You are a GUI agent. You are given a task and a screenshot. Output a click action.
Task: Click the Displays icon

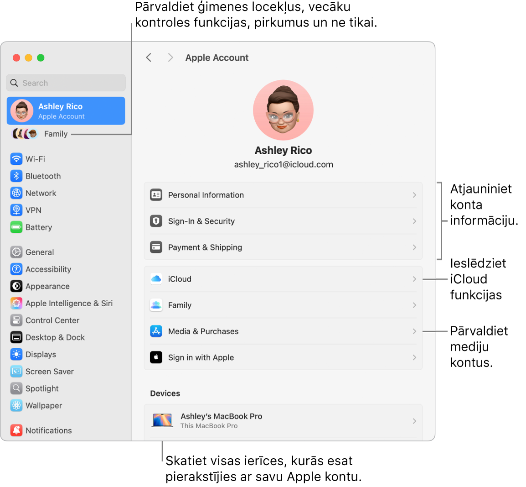coord(16,355)
